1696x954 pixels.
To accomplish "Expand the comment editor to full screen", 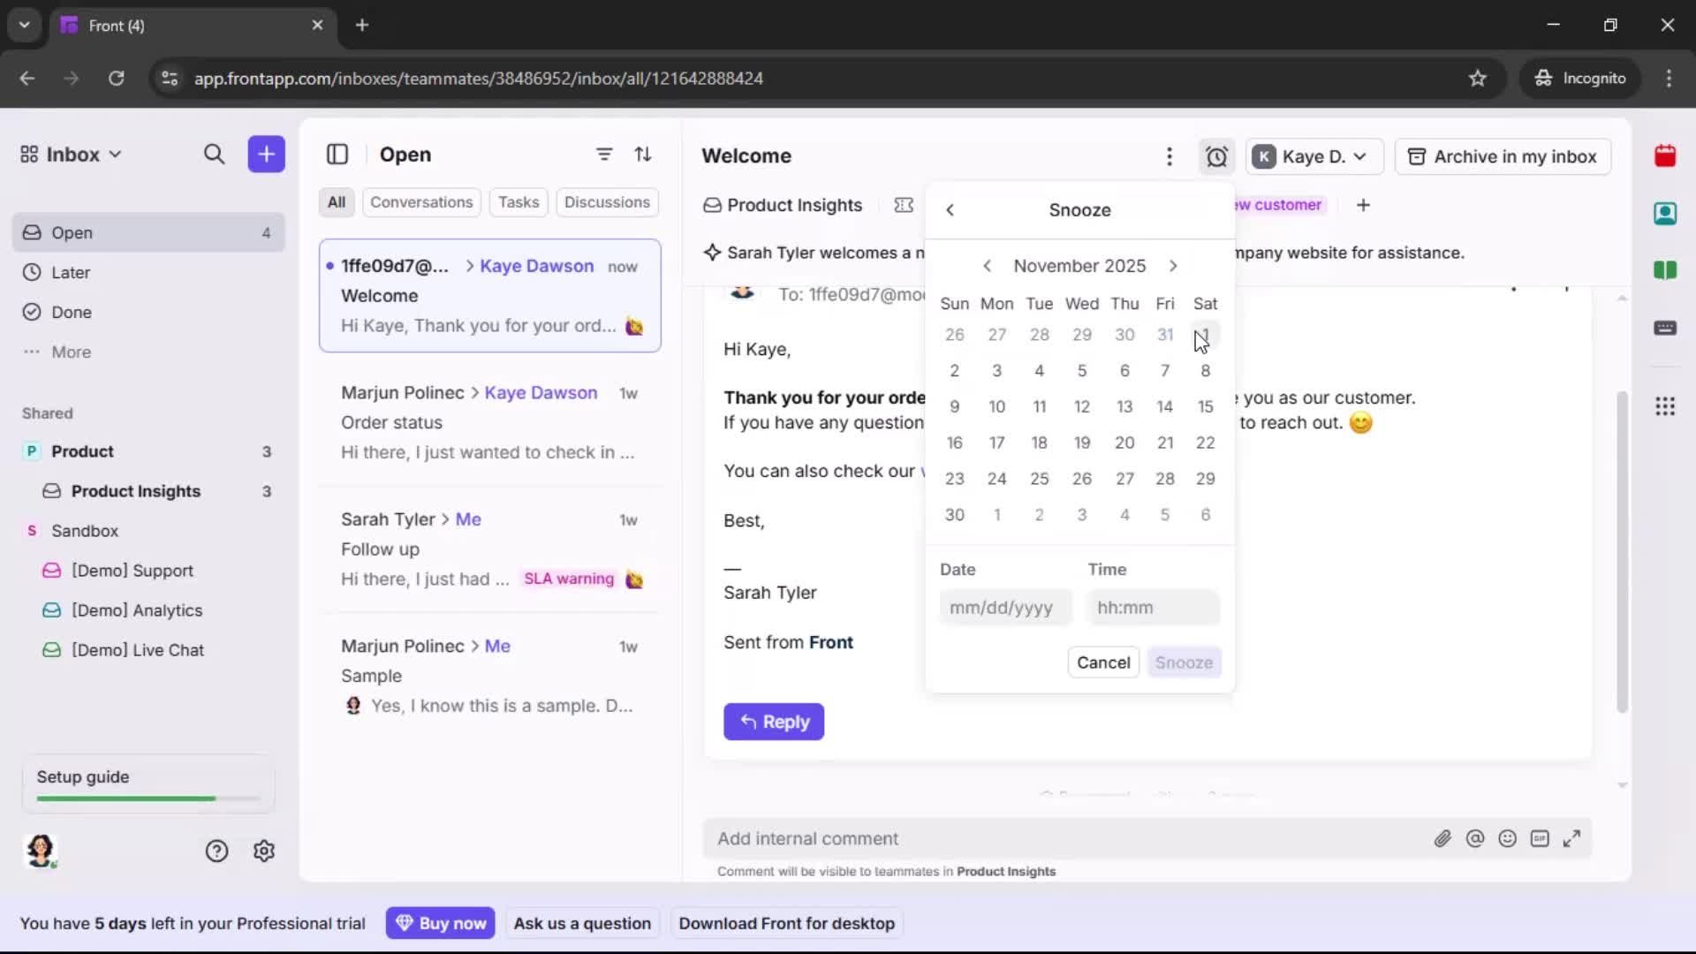I will [1572, 838].
